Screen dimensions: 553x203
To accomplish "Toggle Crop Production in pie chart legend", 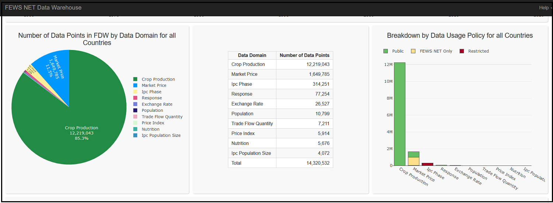I will click(x=158, y=79).
